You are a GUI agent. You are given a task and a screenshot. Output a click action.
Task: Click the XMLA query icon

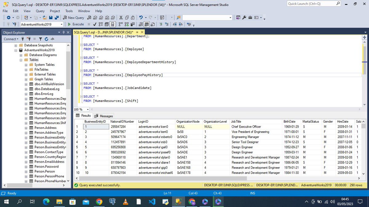click(107, 17)
